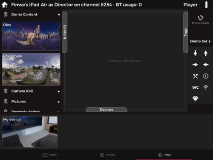Click the Director channel title text

point(76,5)
